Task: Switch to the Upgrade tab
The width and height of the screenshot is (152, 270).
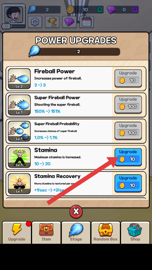Action: 17,233
